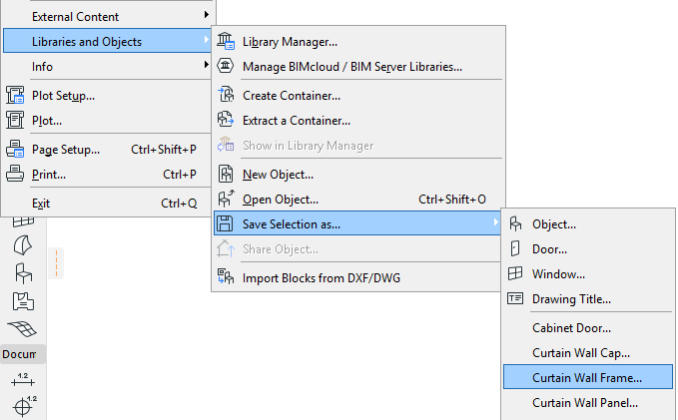Expand the Info submenu arrow
This screenshot has height=420, width=678.
(207, 67)
